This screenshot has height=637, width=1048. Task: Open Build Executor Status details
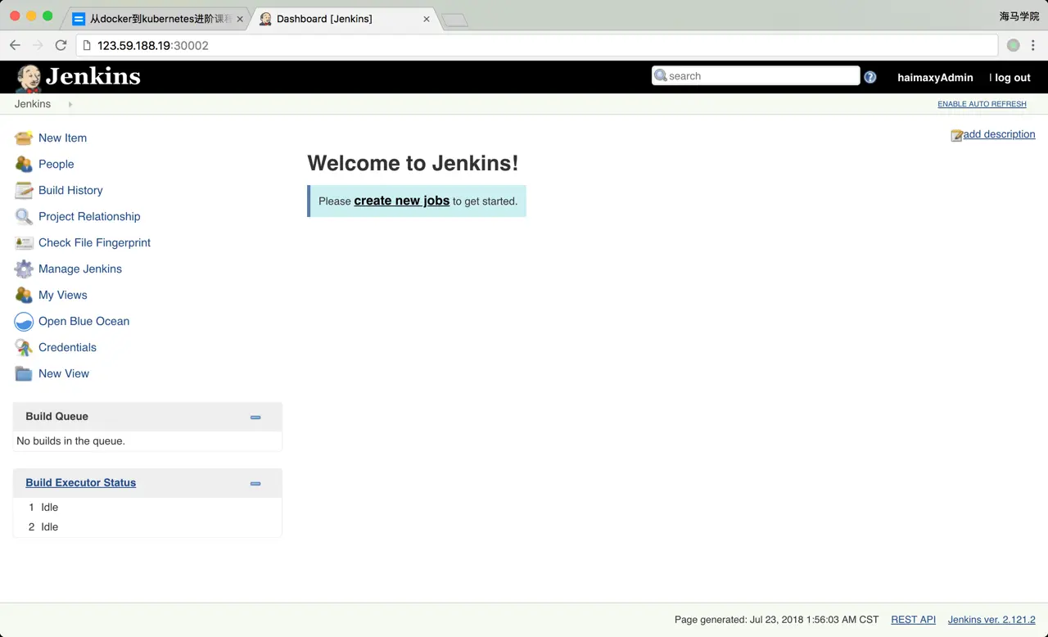[80, 482]
